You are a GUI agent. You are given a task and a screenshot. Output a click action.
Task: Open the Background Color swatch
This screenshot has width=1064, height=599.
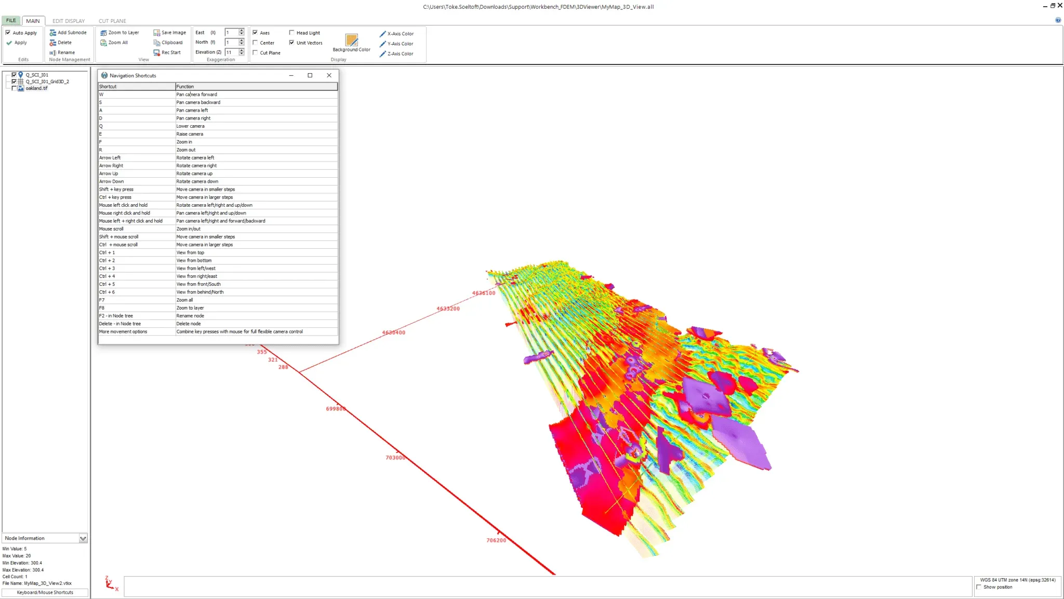coord(351,40)
